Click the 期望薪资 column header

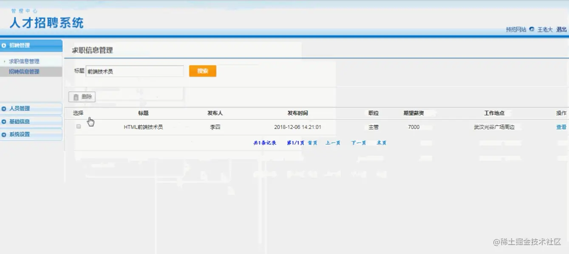tap(413, 113)
